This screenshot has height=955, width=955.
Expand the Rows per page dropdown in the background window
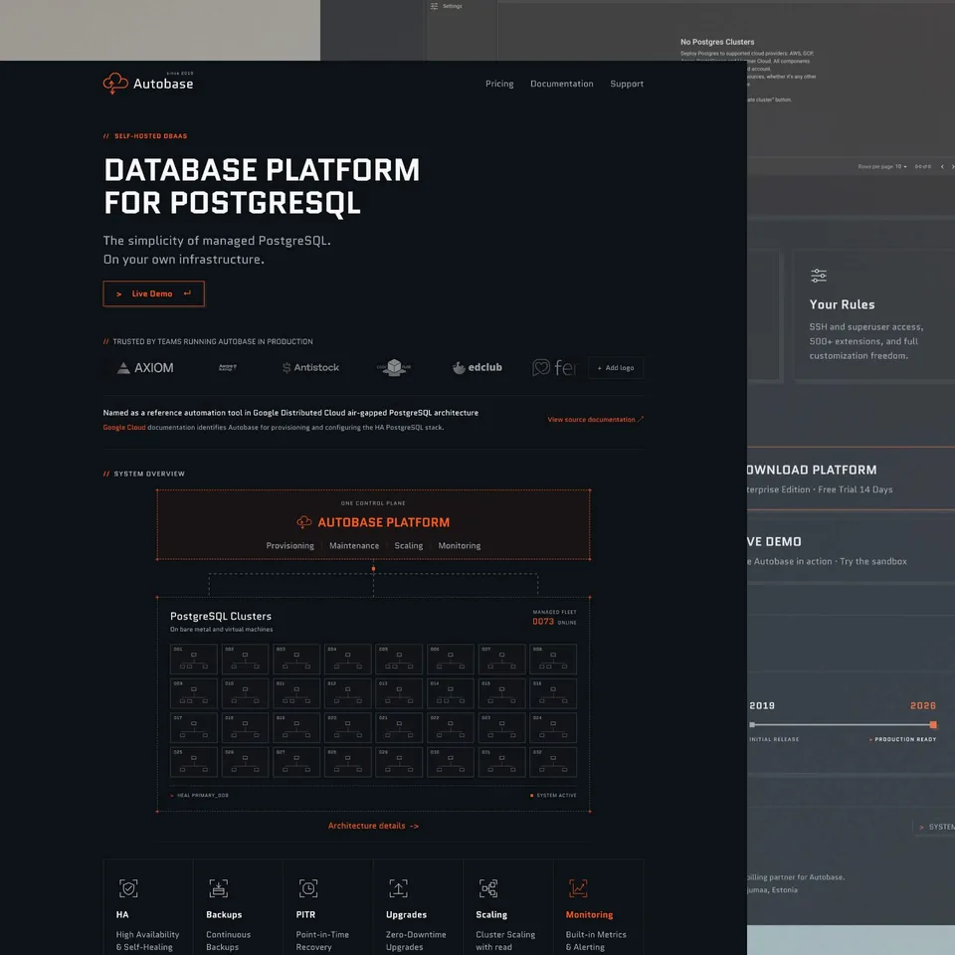[x=899, y=166]
